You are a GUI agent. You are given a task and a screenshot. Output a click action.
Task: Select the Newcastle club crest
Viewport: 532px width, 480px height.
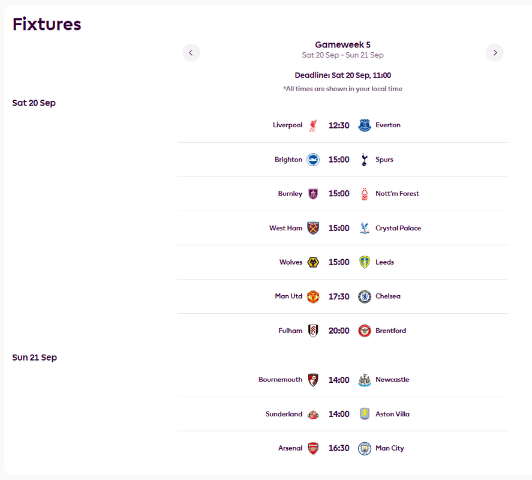(x=365, y=380)
